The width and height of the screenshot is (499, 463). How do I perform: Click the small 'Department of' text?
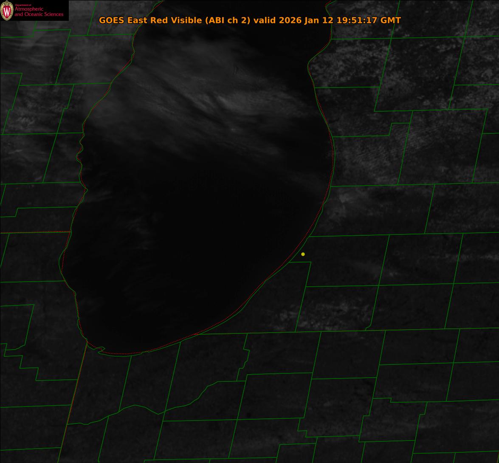[x=20, y=5]
